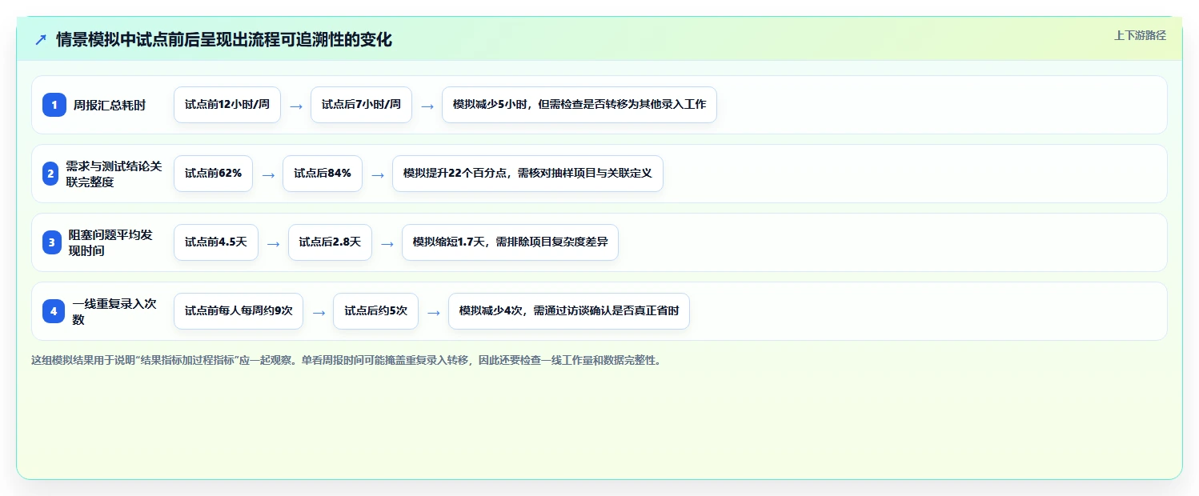Click the chip 模拟减少4次，需通过访谈确认是否真正省时

coord(569,311)
